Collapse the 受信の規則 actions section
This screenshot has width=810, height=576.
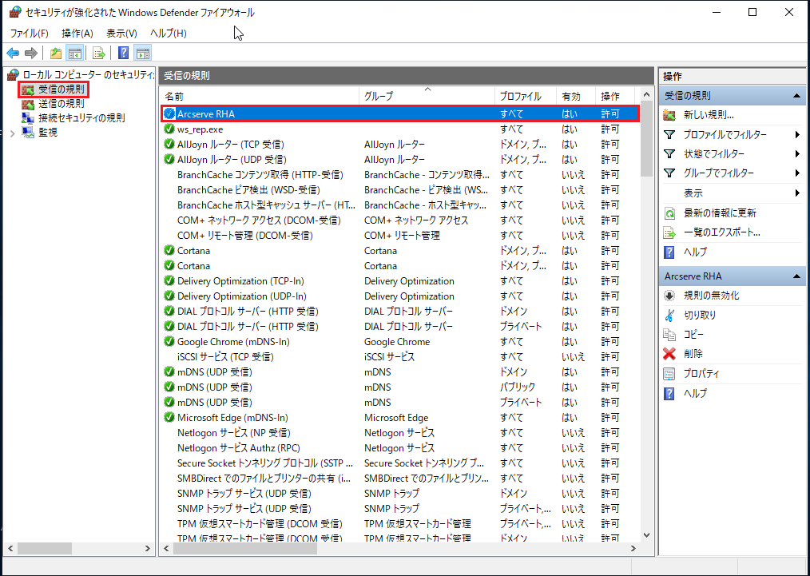[796, 96]
